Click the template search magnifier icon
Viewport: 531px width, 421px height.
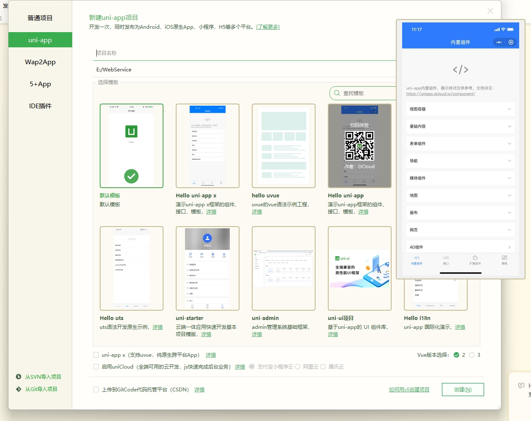[337, 93]
